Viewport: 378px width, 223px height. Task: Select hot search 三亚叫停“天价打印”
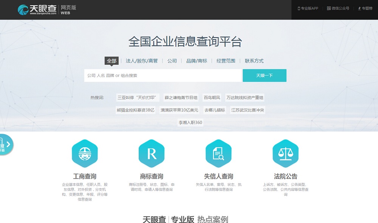click(138, 98)
